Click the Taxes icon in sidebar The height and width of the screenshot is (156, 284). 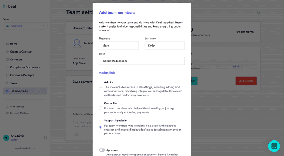tap(7, 83)
